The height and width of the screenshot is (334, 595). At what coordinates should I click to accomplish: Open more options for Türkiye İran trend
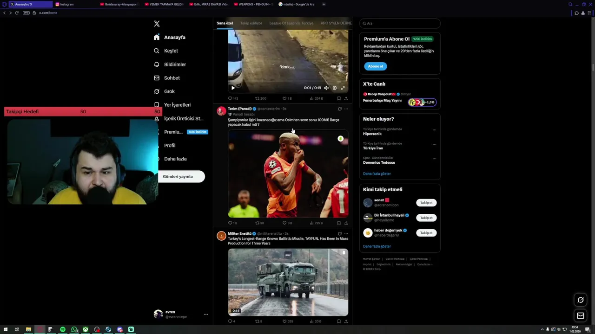pos(434,144)
